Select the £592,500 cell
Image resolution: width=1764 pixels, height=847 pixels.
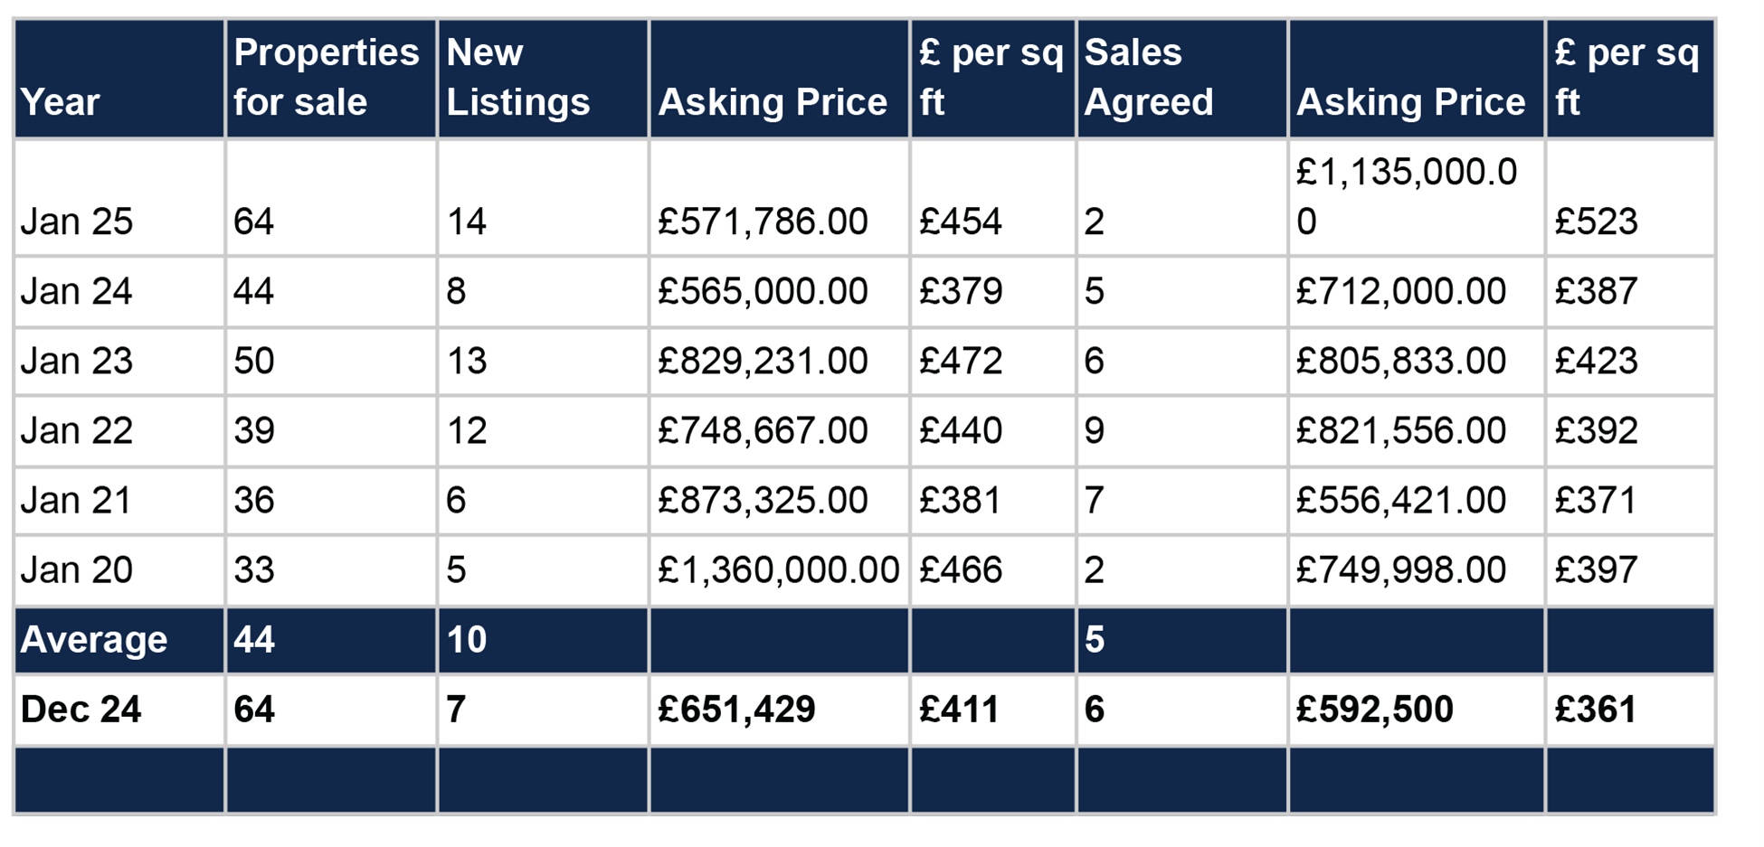coord(1374,710)
